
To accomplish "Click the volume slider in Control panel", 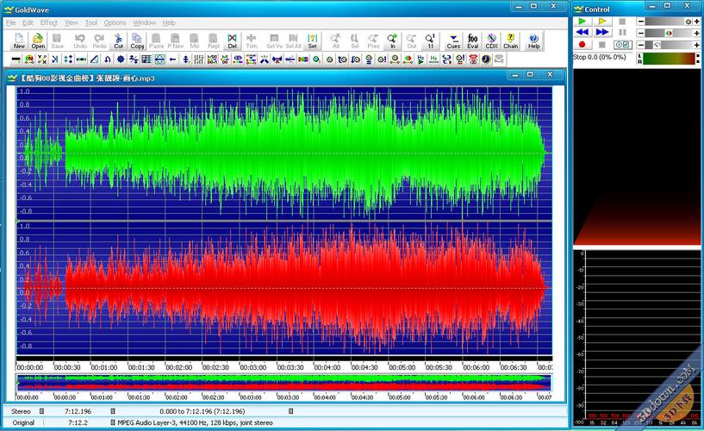I will (669, 21).
